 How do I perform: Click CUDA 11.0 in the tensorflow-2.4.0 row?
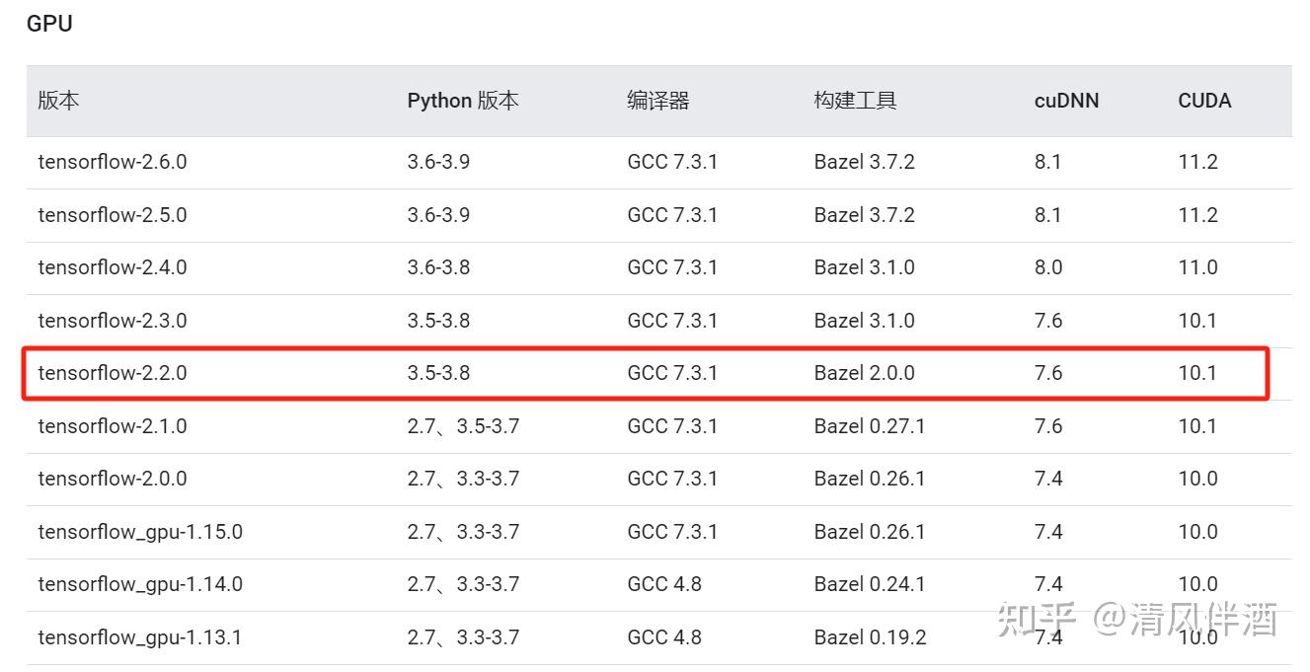click(1197, 267)
